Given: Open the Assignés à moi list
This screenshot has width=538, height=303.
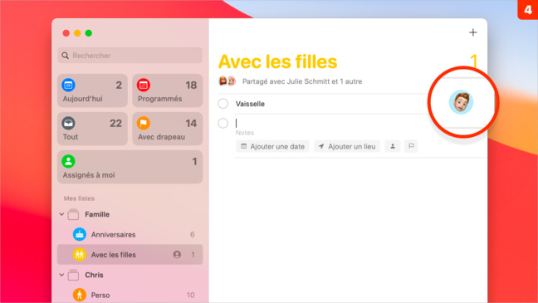Looking at the screenshot, I should tap(130, 167).
